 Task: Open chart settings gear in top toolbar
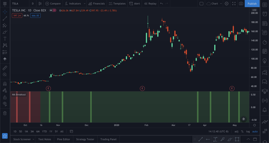[227, 3]
